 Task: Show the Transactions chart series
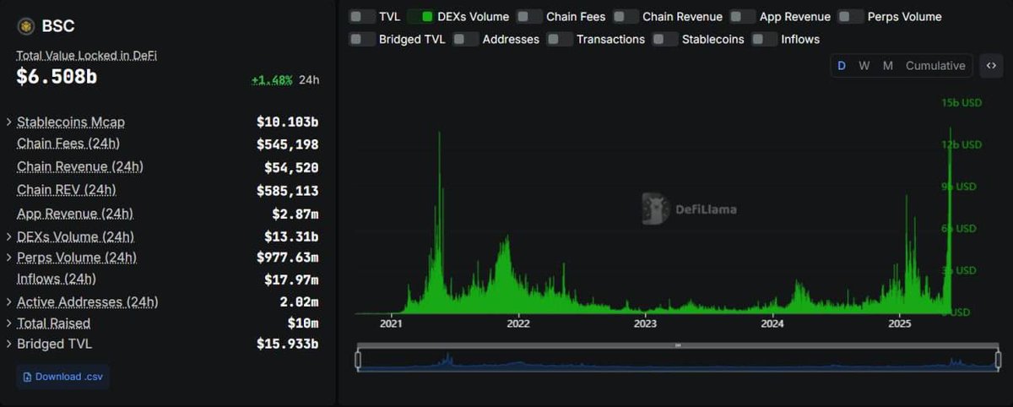tap(560, 39)
